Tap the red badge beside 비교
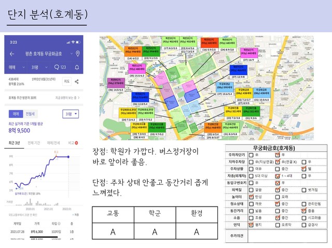332x248 pixels. (x=76, y=143)
